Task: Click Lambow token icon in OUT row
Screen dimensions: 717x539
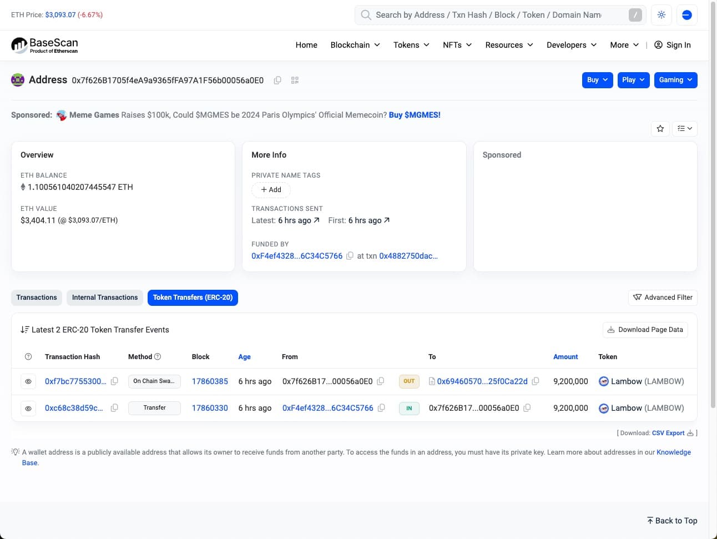Action: pos(604,381)
